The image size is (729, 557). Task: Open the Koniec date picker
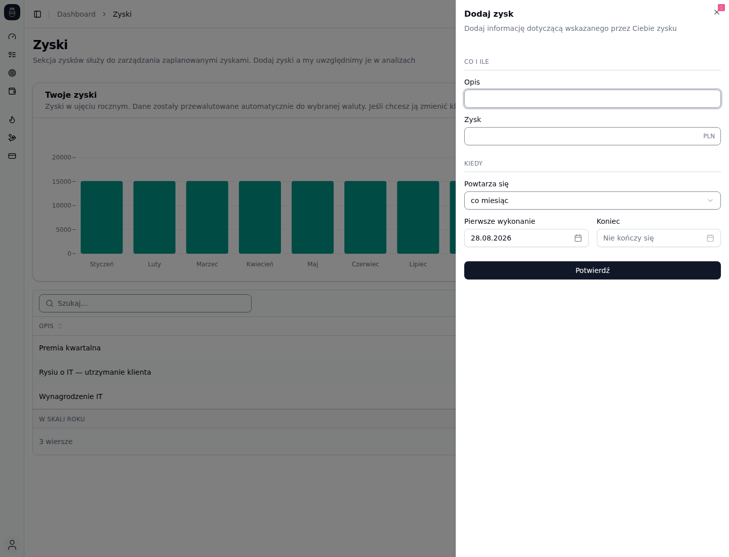pyautogui.click(x=659, y=238)
